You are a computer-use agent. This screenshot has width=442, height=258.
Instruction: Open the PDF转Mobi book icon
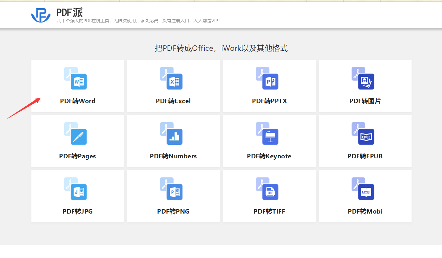[363, 189]
